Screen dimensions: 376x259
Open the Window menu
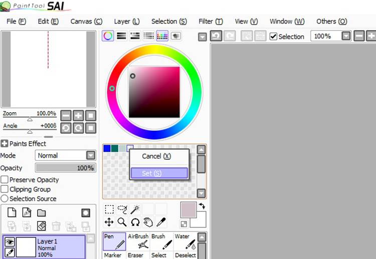[x=287, y=22]
